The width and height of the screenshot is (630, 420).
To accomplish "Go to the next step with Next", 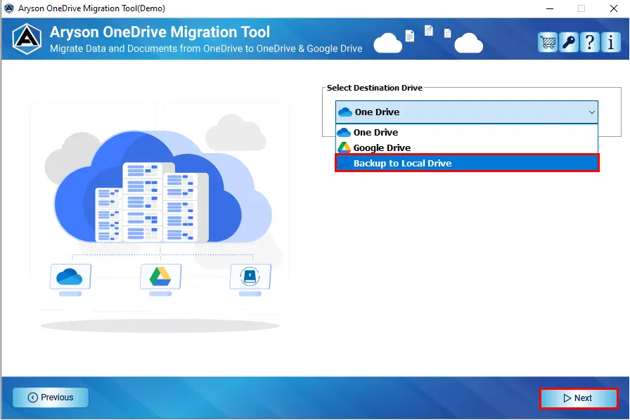I will (x=579, y=398).
